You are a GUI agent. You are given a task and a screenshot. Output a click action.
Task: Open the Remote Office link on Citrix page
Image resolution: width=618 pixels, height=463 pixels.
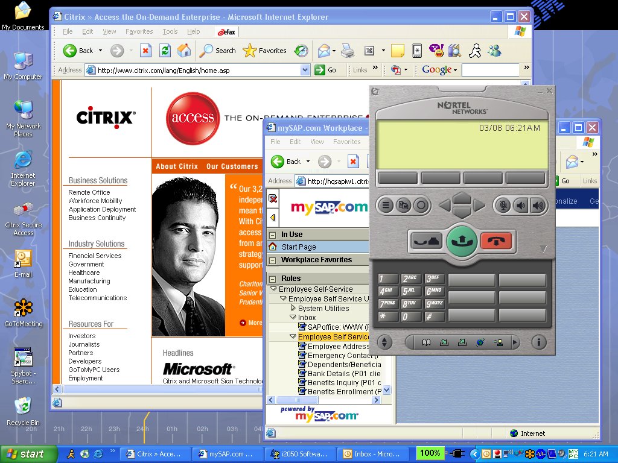(x=89, y=192)
